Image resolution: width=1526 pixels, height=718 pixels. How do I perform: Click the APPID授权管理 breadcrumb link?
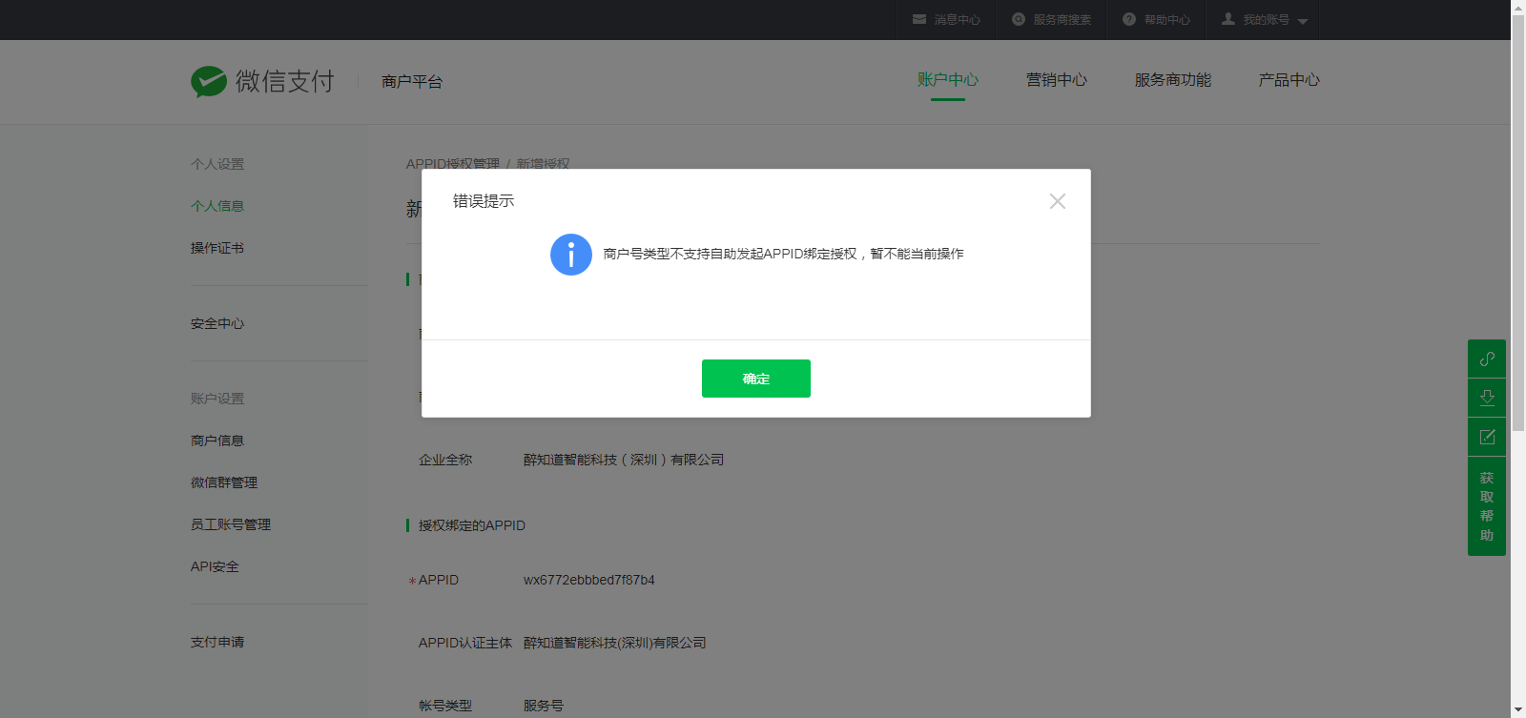pyautogui.click(x=453, y=164)
